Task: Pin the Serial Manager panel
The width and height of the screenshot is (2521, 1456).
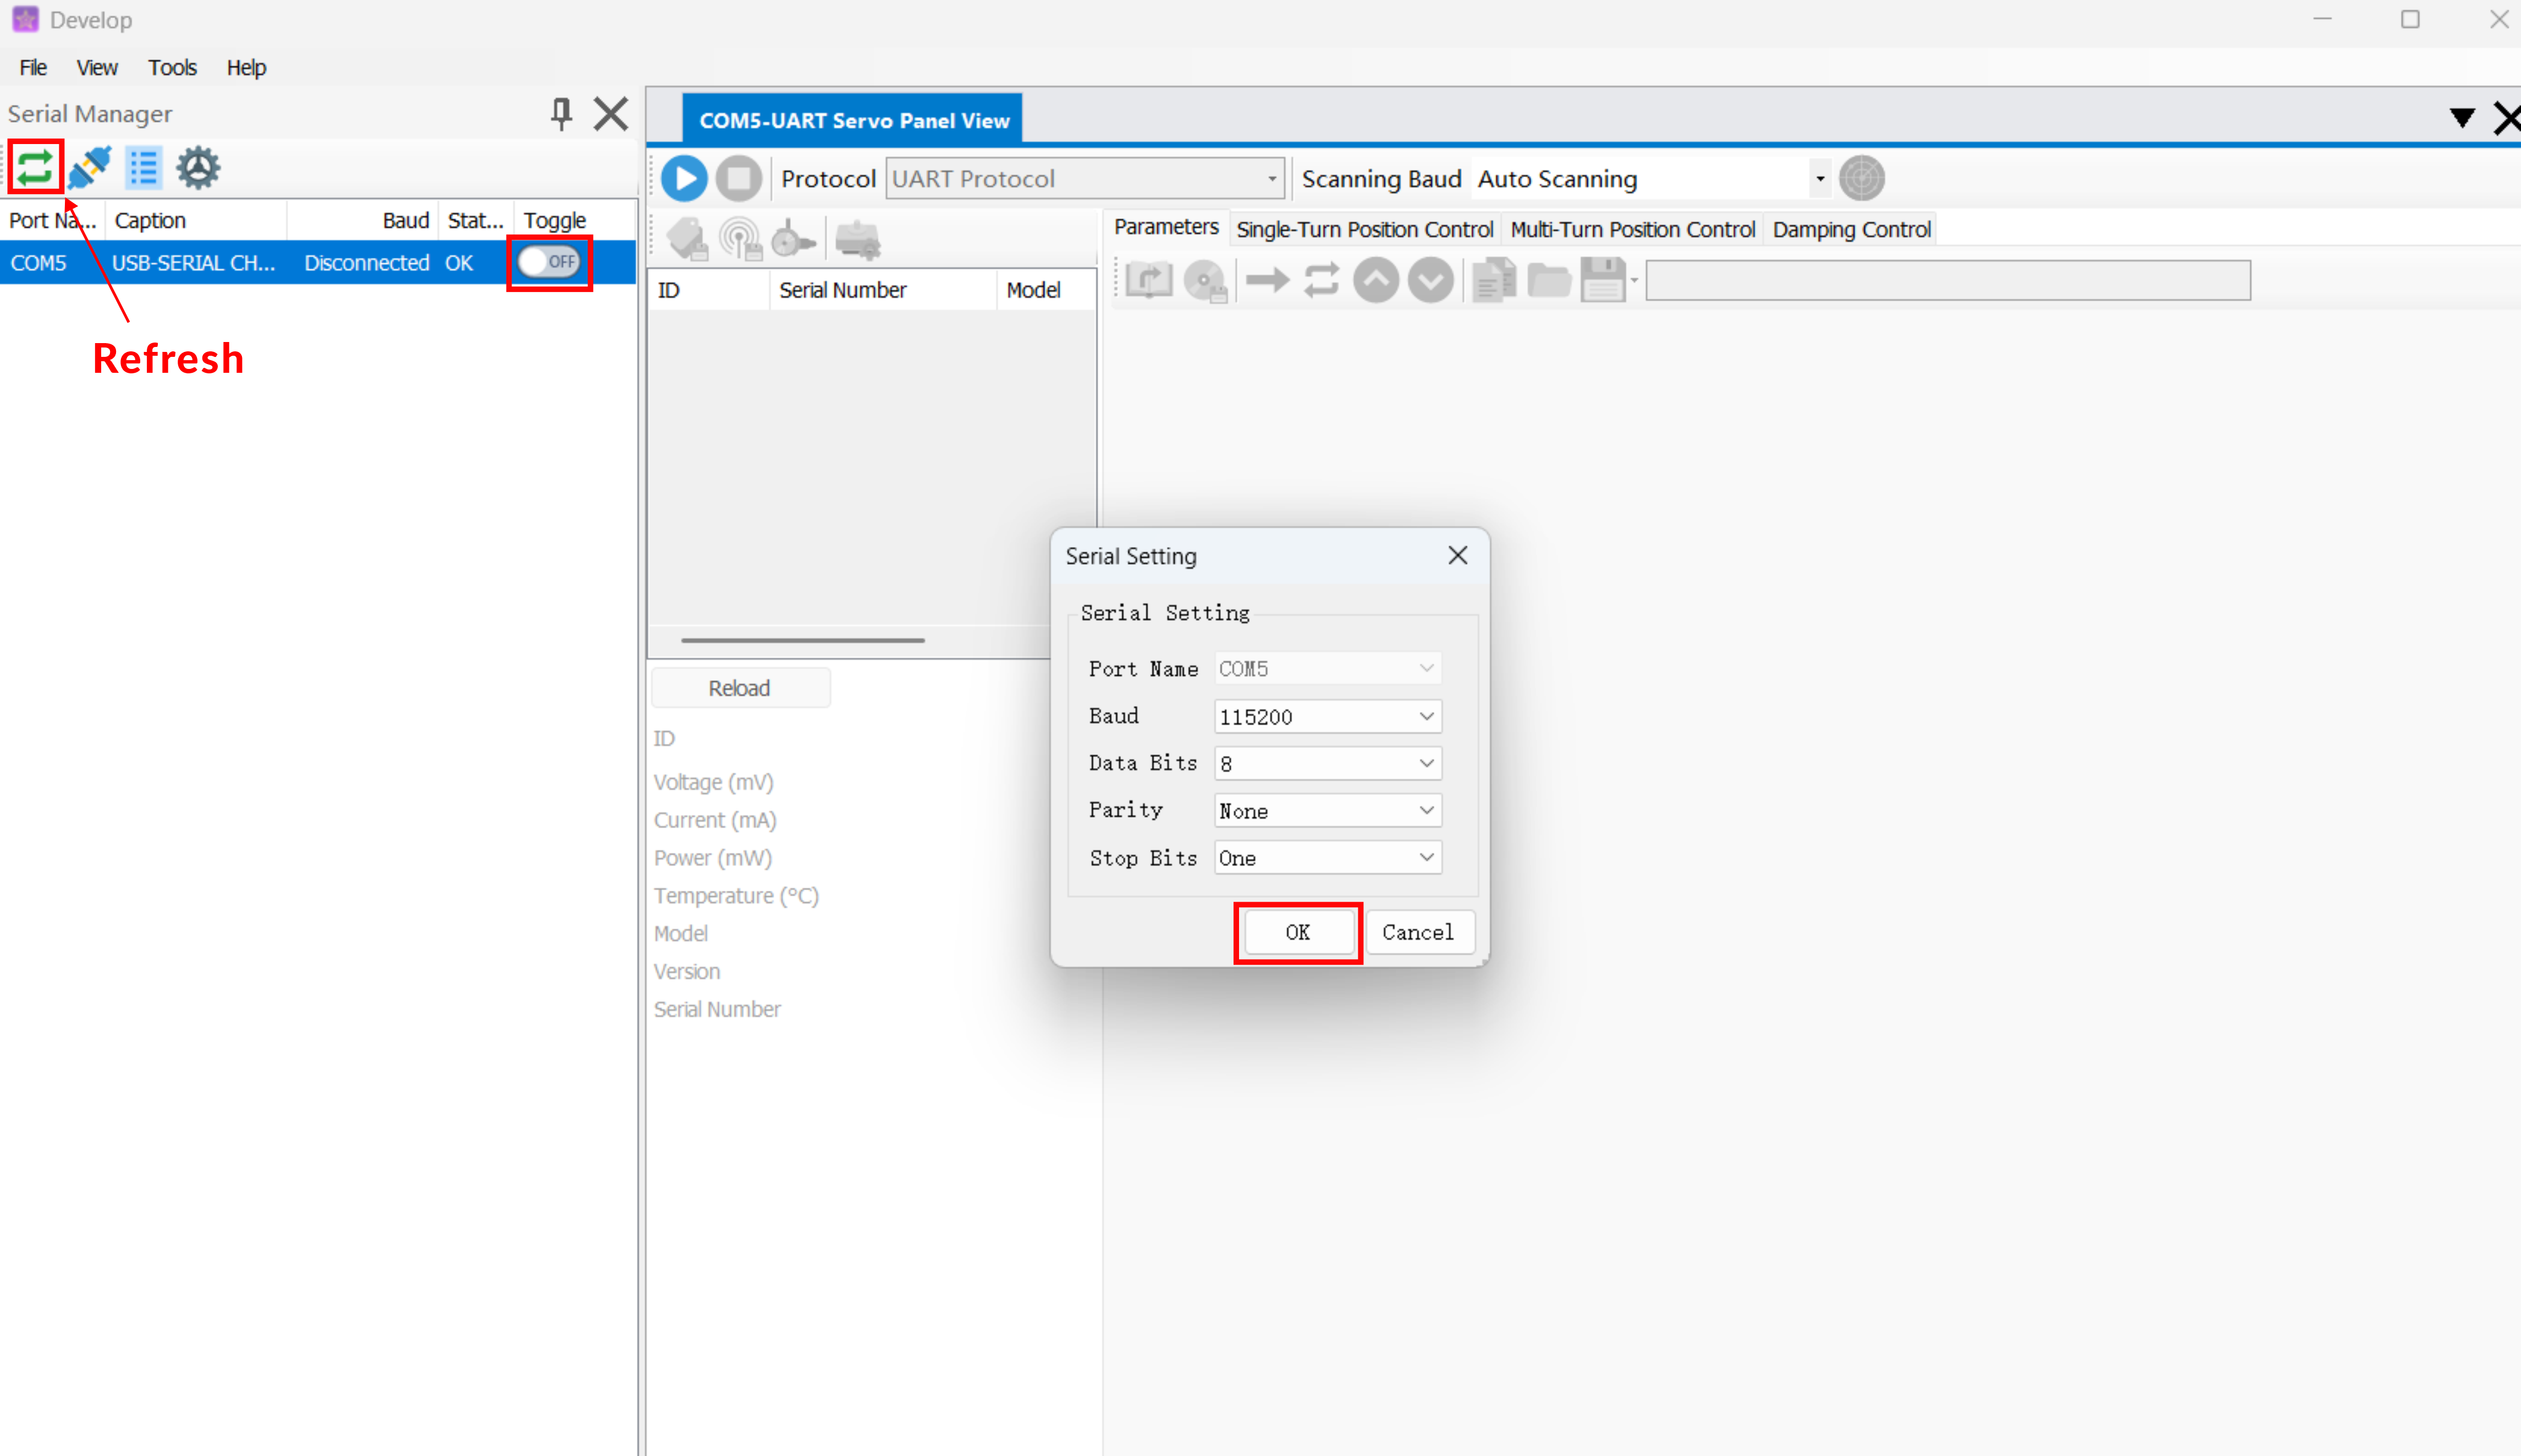Action: point(561,114)
